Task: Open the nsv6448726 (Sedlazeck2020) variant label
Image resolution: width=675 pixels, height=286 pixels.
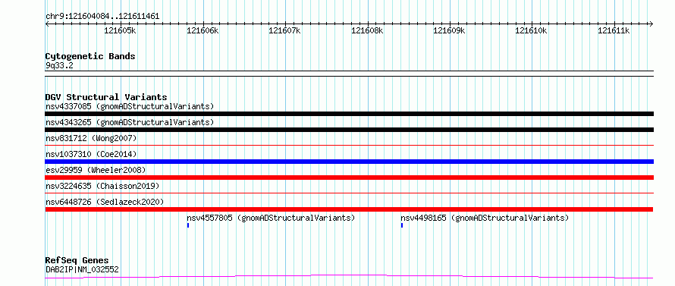Action: (105, 202)
